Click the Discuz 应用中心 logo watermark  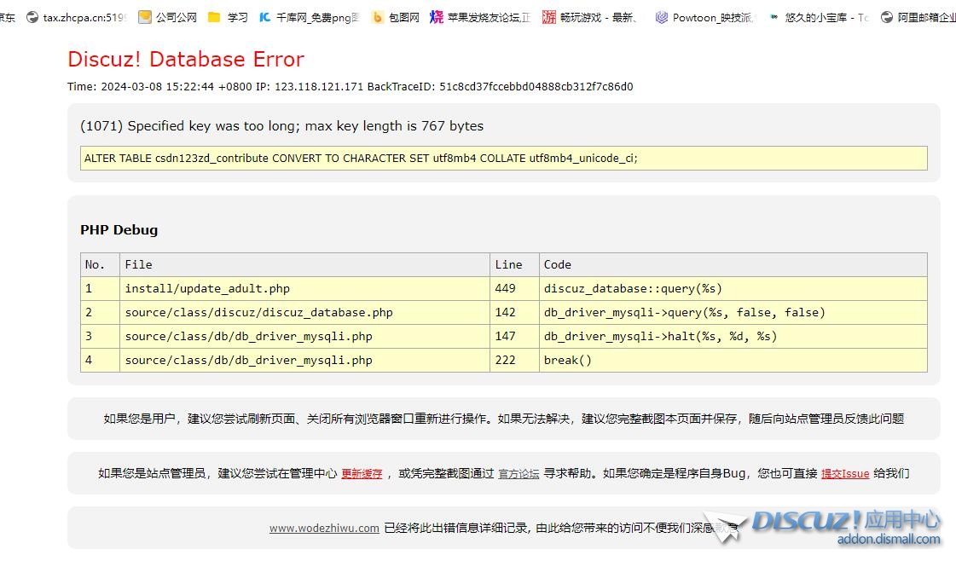coord(844,525)
